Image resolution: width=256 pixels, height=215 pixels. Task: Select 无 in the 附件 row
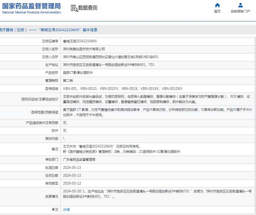(65, 130)
